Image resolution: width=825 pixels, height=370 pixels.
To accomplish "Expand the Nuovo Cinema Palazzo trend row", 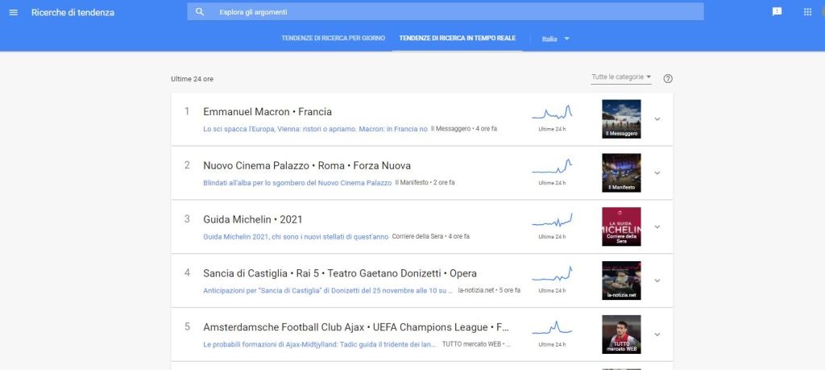I will pyautogui.click(x=657, y=173).
